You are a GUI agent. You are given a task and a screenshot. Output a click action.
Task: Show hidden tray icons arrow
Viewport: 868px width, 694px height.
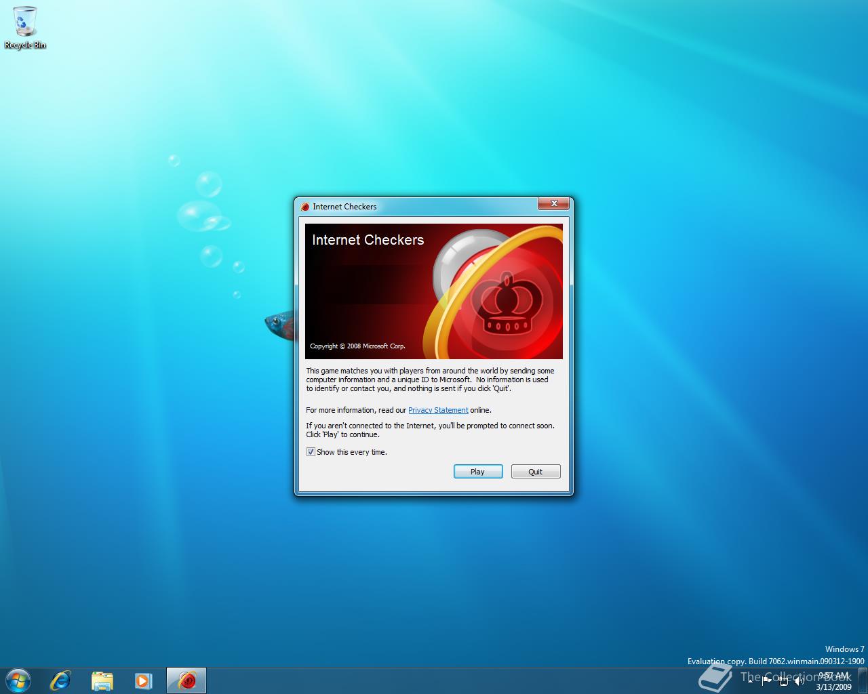(750, 680)
